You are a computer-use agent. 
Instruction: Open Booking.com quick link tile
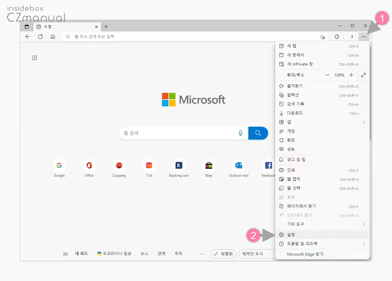tap(179, 168)
